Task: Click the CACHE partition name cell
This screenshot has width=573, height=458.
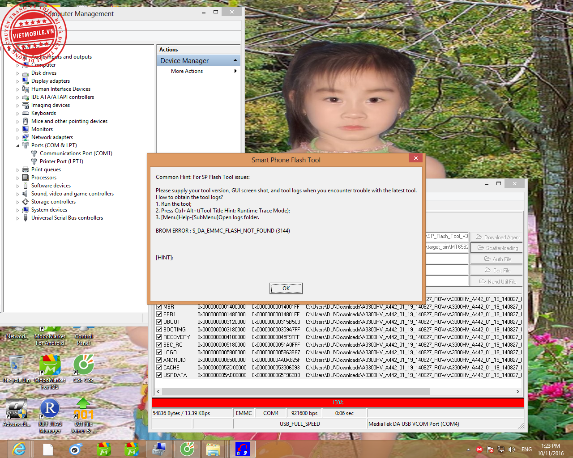Action: pos(171,368)
